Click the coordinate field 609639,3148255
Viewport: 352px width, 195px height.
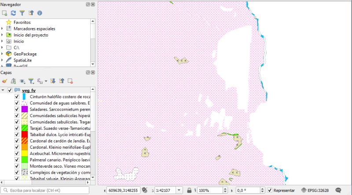123,190
